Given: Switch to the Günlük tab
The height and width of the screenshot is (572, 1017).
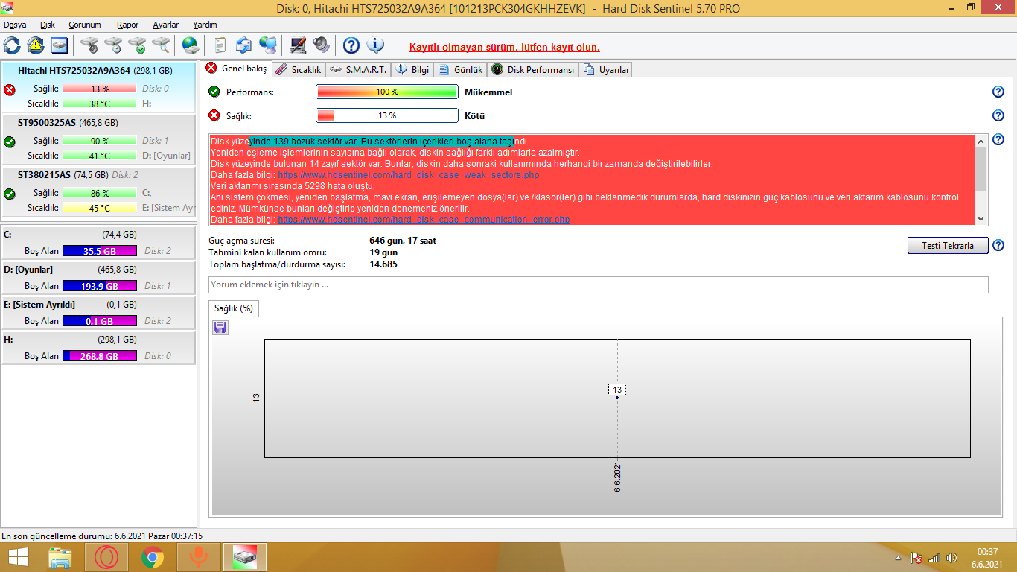Looking at the screenshot, I should coord(462,70).
